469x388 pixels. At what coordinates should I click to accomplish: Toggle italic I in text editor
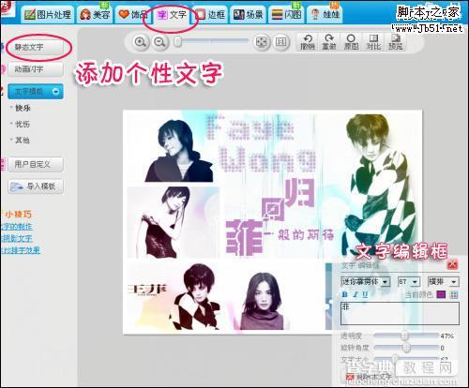pos(356,294)
